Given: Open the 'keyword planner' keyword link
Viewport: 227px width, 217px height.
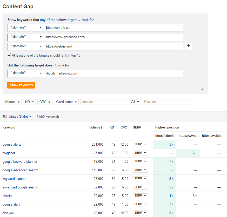Looking at the screenshot, I should click(x=15, y=179).
